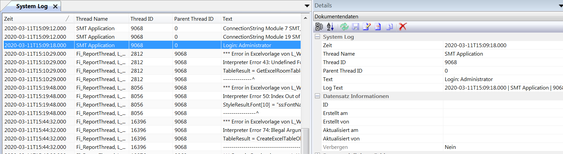Switch to categorized property view
This screenshot has width=563, height=154.
(x=319, y=26)
